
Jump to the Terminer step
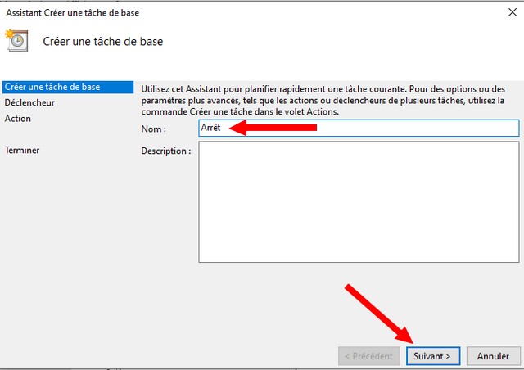pyautogui.click(x=22, y=151)
